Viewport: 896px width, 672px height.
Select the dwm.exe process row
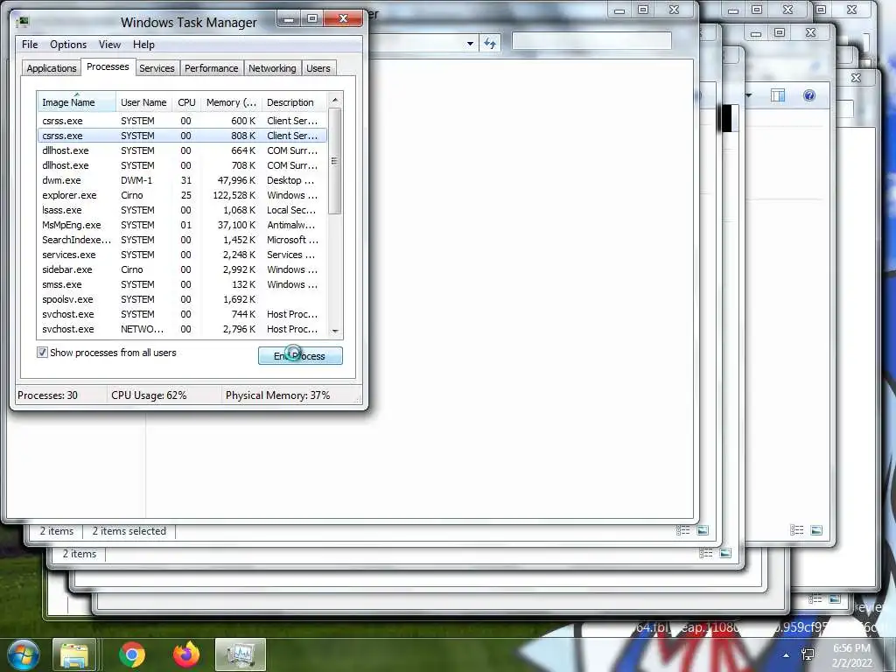coord(182,180)
